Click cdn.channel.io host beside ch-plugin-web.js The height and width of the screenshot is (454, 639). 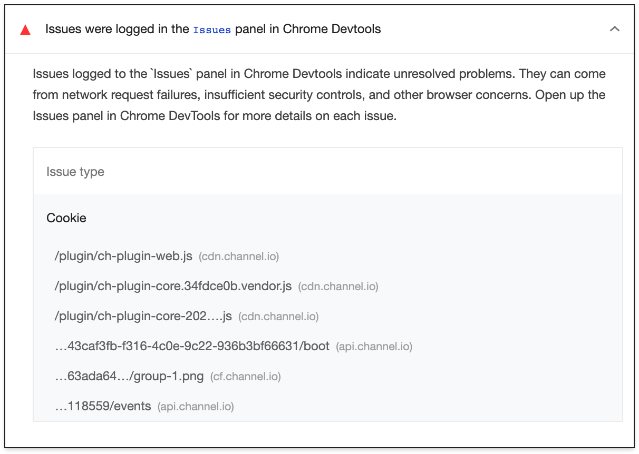pyautogui.click(x=239, y=257)
